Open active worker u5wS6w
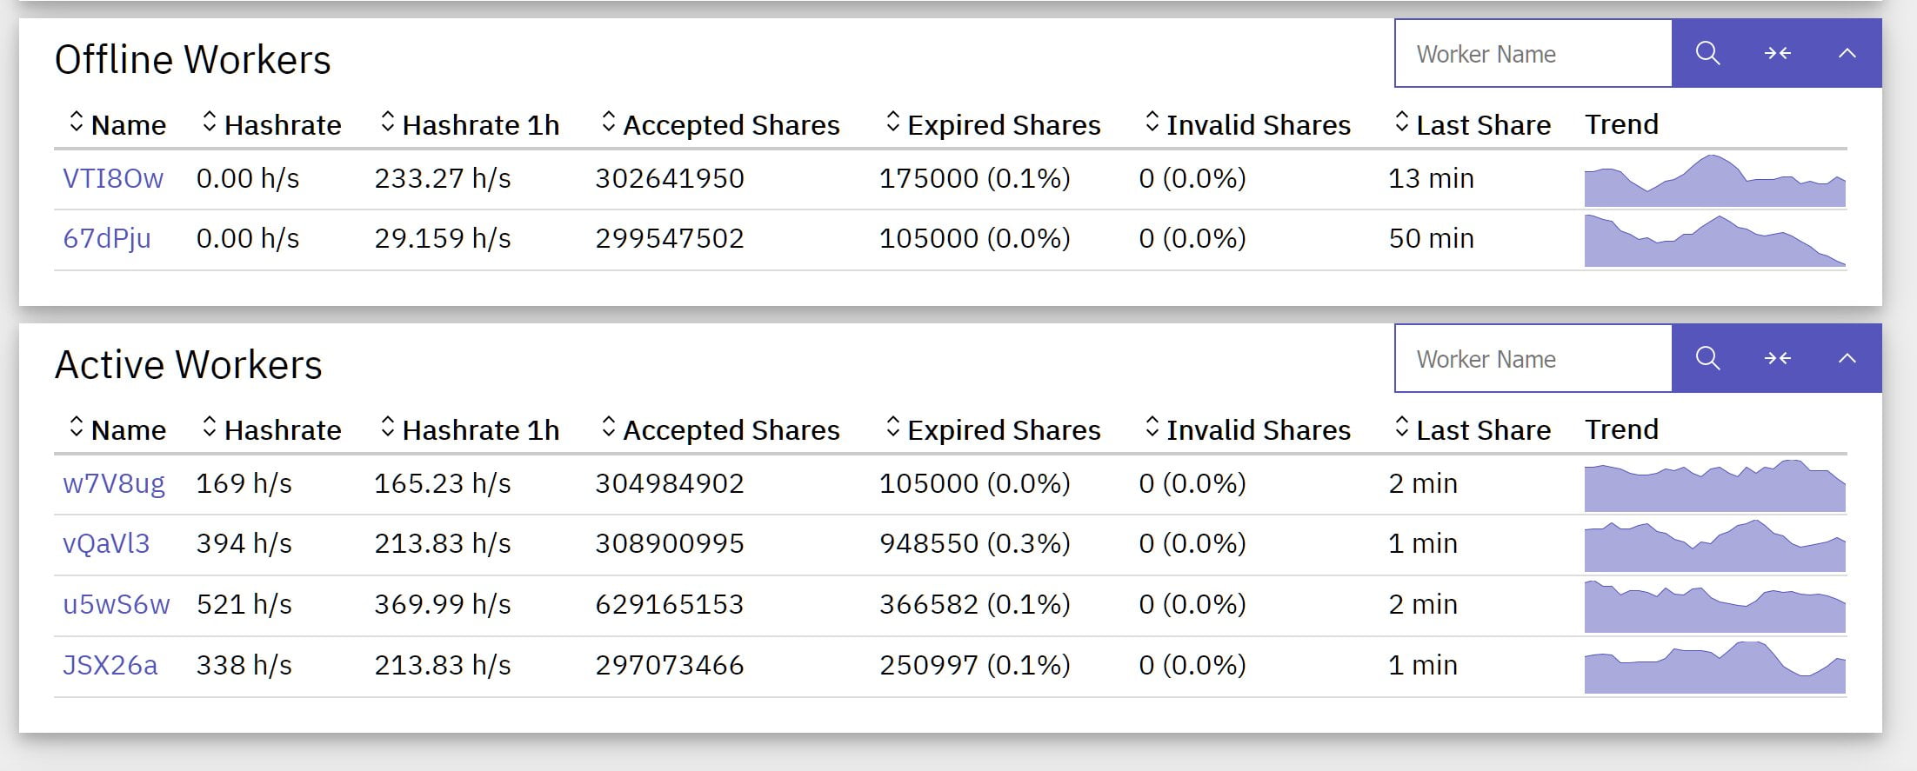This screenshot has width=1917, height=771. coord(117,604)
